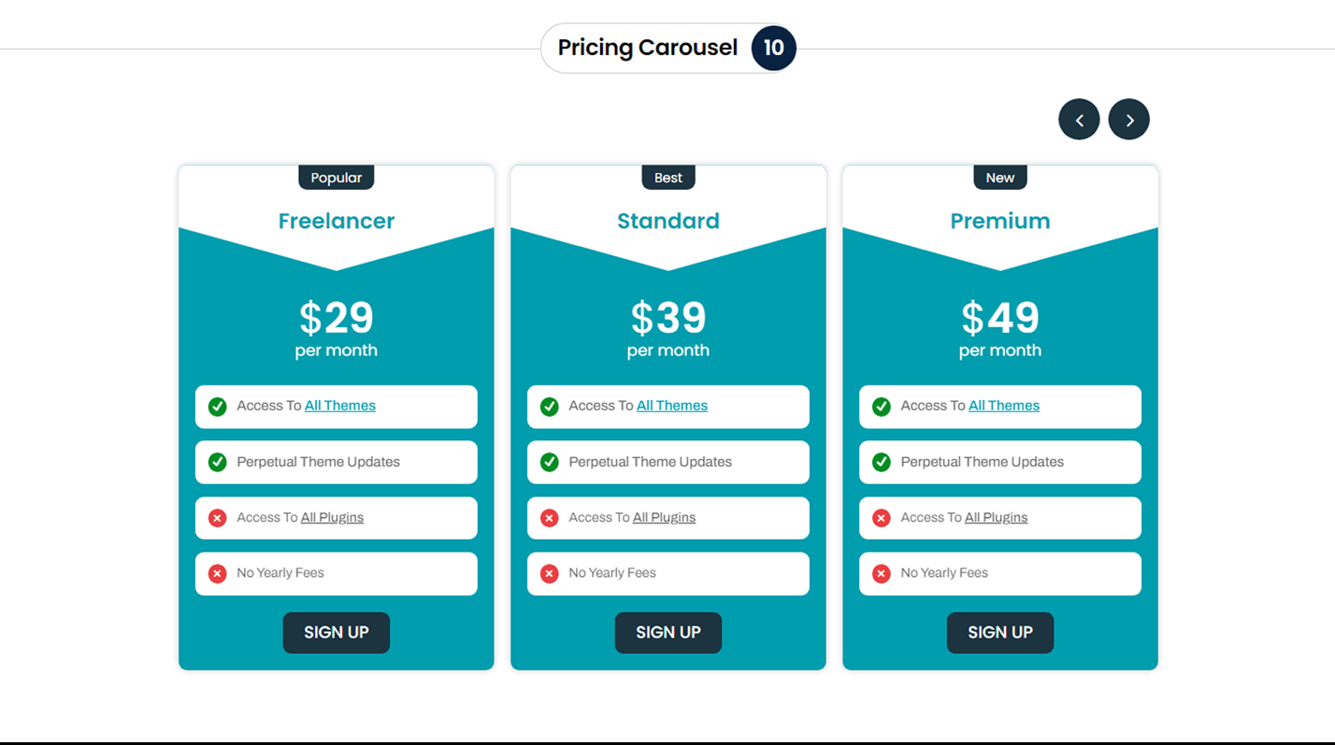
Task: Visit All Plugins link in Premium card
Action: [996, 518]
